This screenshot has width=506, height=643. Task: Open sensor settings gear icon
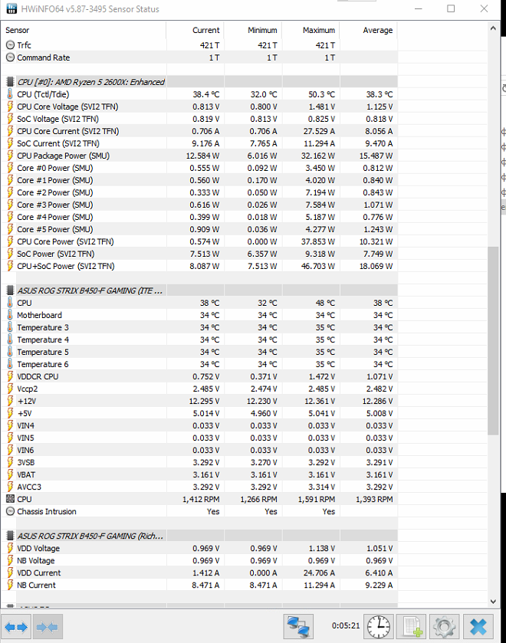pyautogui.click(x=444, y=627)
